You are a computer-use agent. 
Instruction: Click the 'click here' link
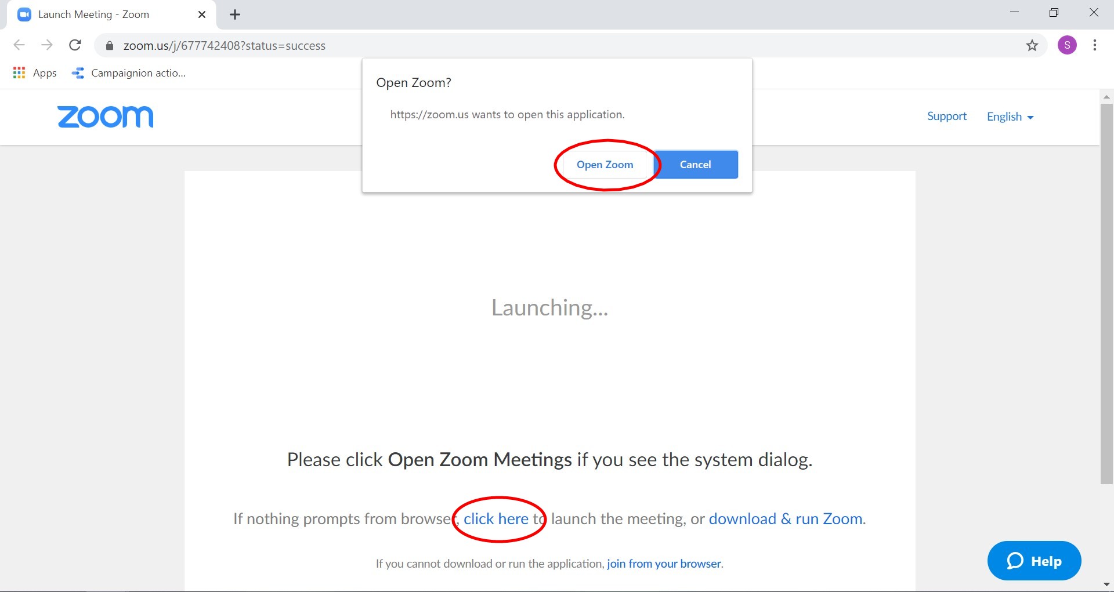tap(496, 518)
